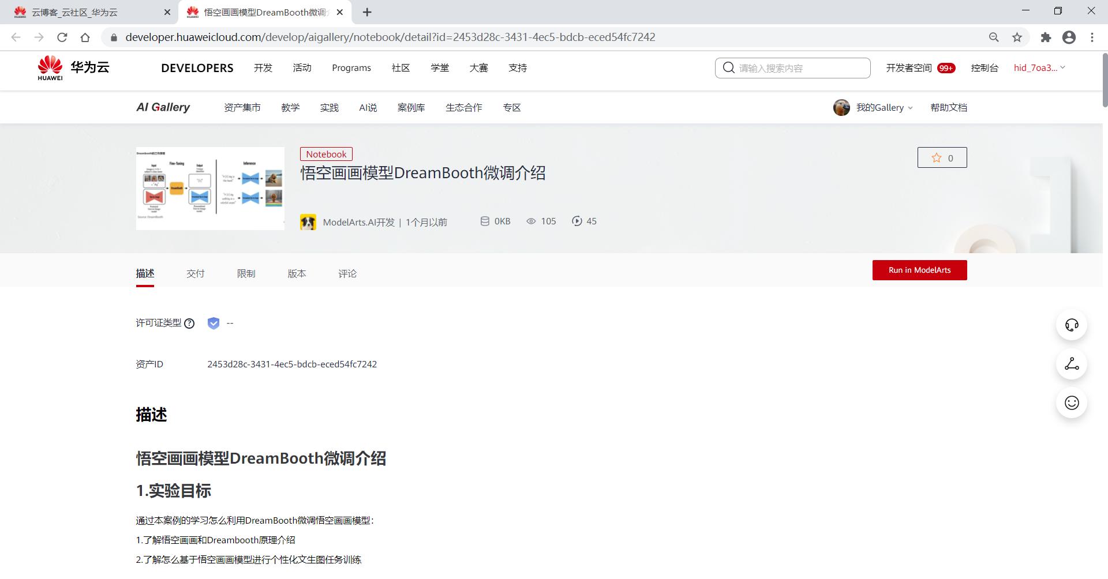The height and width of the screenshot is (579, 1108).
Task: Click the search magnifier icon in site search
Action: tap(728, 67)
